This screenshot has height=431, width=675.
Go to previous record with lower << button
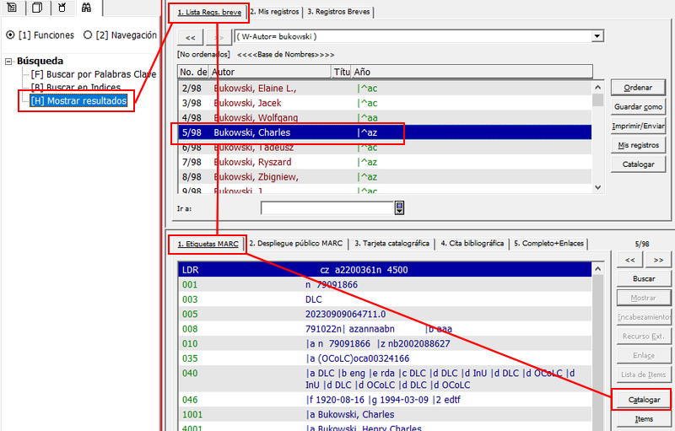pyautogui.click(x=628, y=260)
